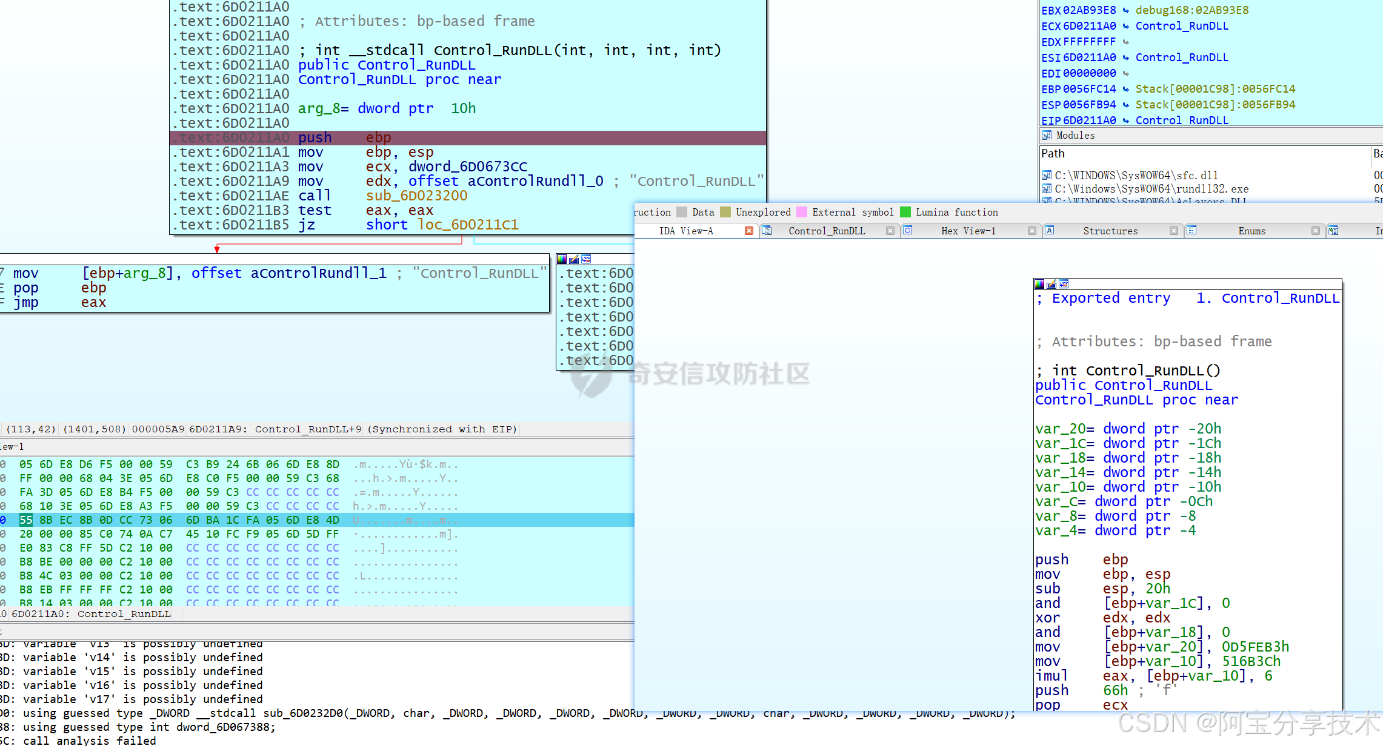The height and width of the screenshot is (746, 1383).
Task: Close the IDA View-A tab
Action: point(749,231)
